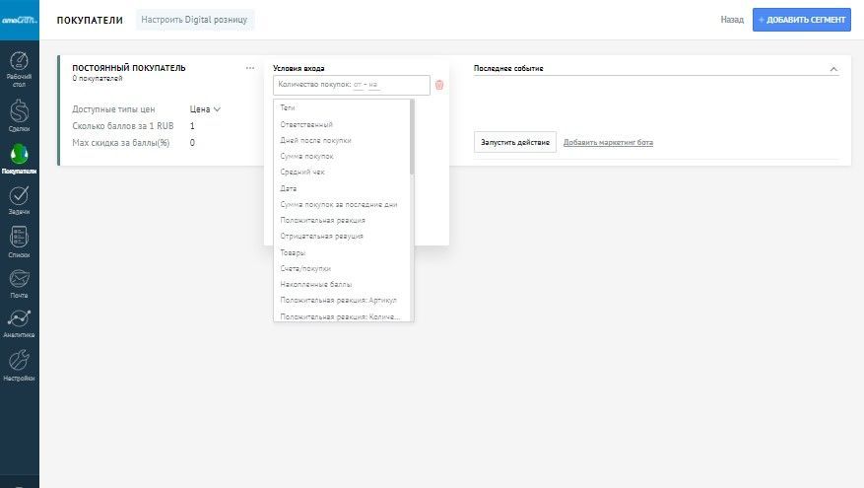Select Ответственный in the conditions list
Screen dimensions: 864x488
tap(306, 124)
